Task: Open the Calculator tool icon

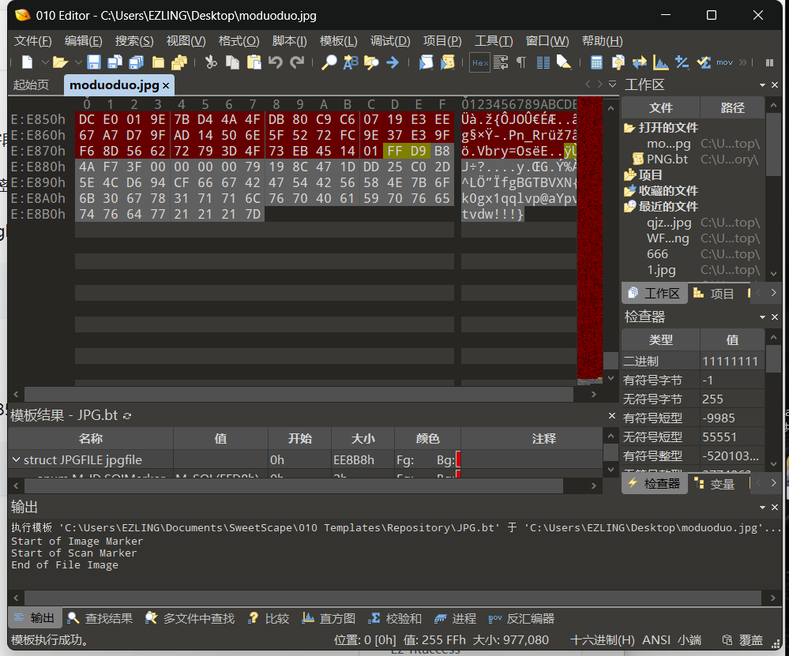Action: (596, 62)
